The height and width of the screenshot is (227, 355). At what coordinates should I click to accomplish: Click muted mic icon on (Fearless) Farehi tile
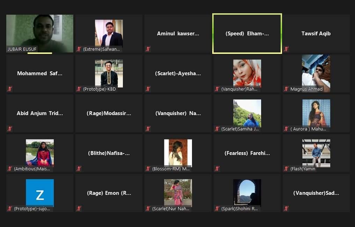coord(217,169)
